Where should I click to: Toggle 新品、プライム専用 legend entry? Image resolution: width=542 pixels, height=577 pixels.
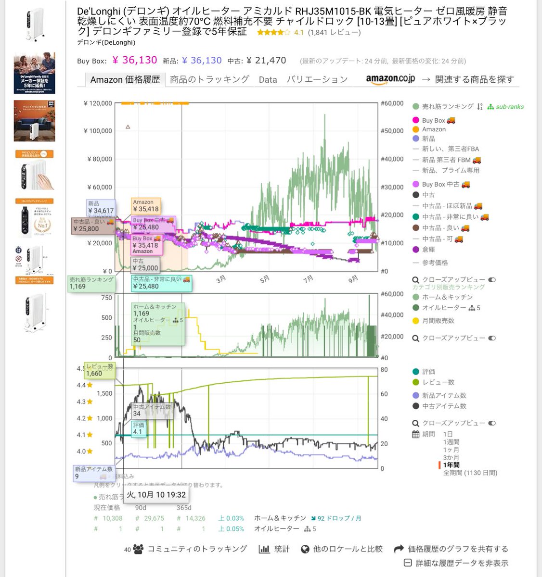pos(446,170)
